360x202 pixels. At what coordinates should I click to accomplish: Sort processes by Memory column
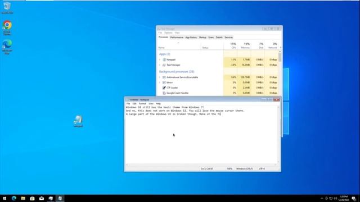[244, 45]
